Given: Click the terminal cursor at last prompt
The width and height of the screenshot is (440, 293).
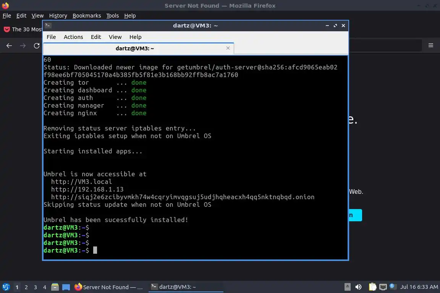Looking at the screenshot, I should pyautogui.click(x=95, y=250).
